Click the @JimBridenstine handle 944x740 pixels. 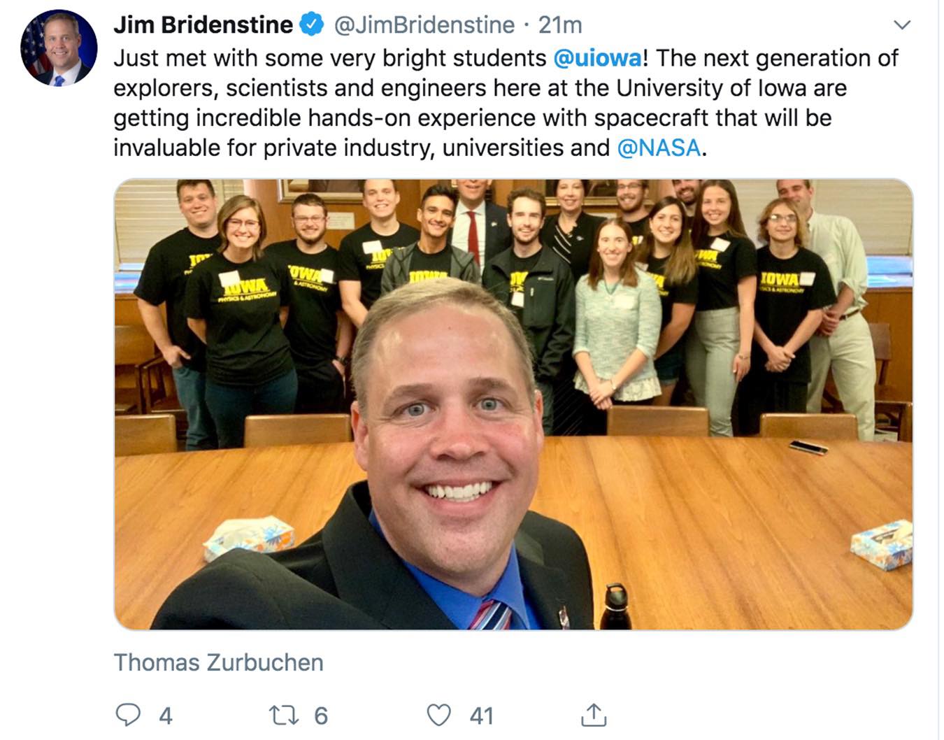pos(424,25)
